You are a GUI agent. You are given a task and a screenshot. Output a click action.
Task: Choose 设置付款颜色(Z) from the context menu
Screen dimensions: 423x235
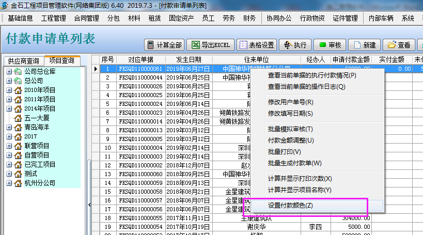tap(290, 206)
